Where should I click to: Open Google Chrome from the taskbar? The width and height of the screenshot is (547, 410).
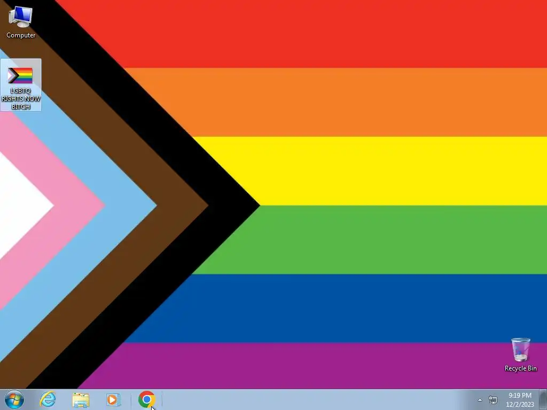tap(146, 399)
